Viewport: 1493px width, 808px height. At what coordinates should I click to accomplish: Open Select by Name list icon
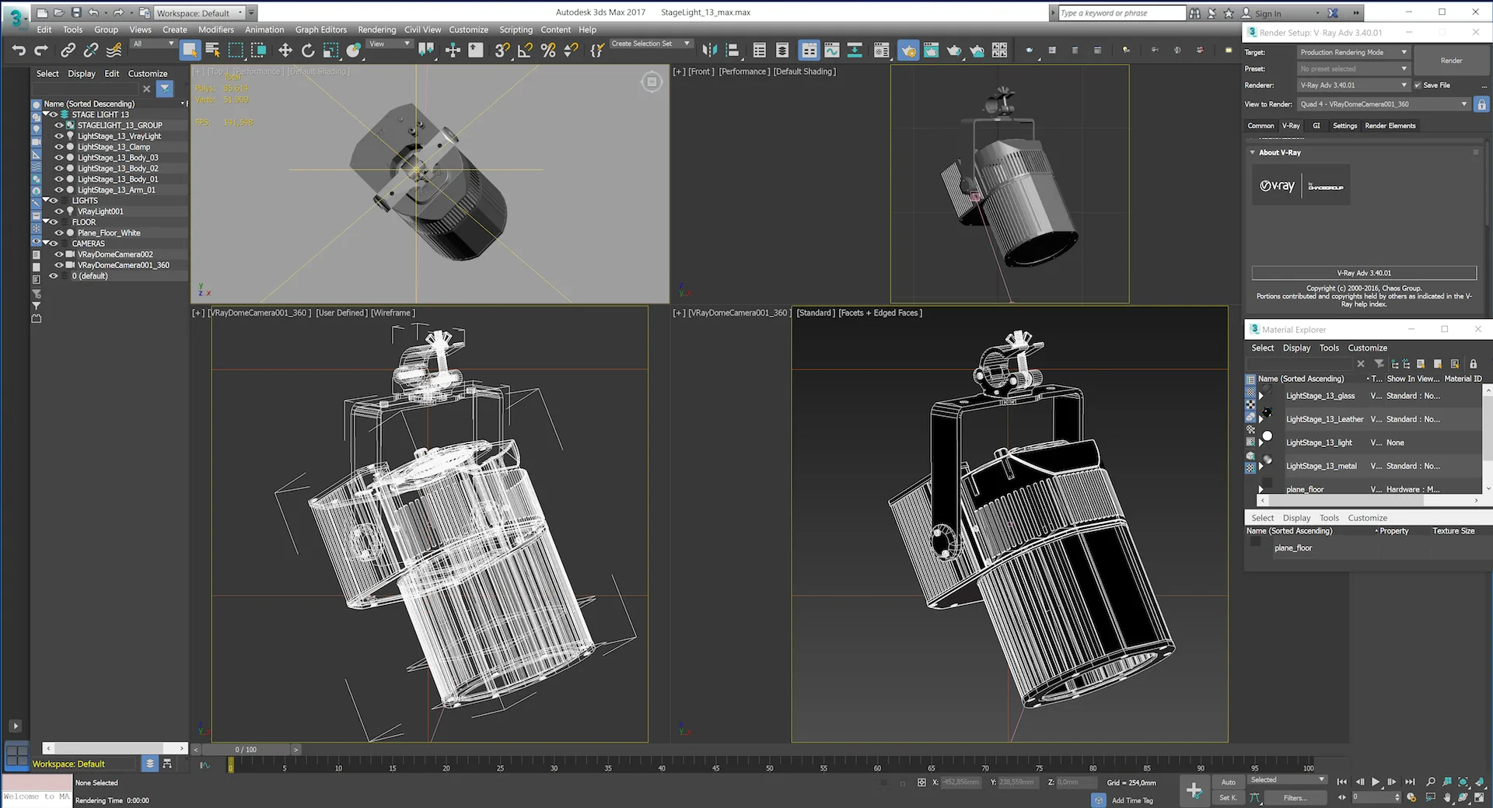tap(212, 51)
